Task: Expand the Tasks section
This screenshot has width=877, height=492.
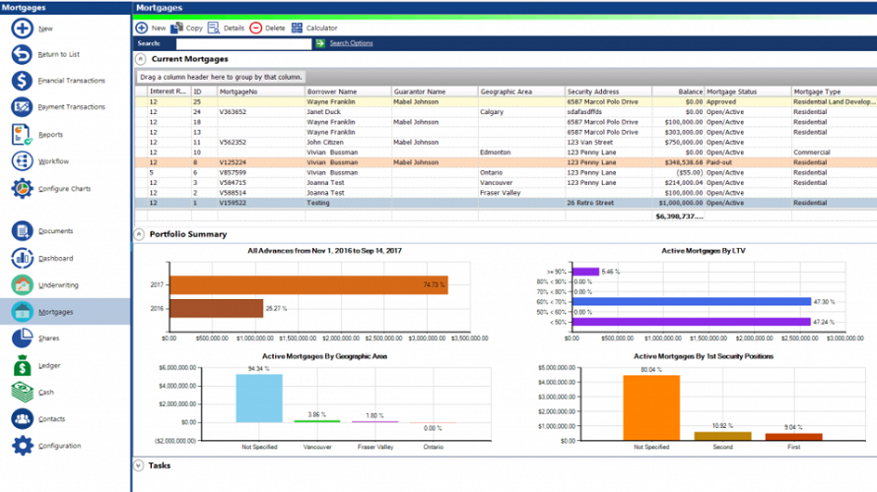Action: (139, 465)
